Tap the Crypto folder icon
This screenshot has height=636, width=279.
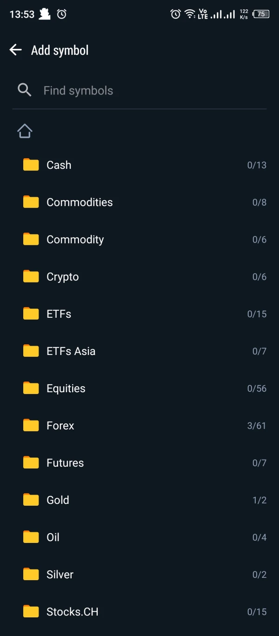(x=31, y=276)
